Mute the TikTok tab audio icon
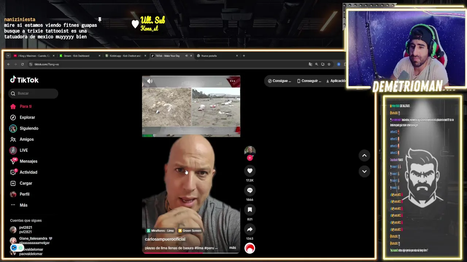This screenshot has width=467, height=262. (x=186, y=56)
